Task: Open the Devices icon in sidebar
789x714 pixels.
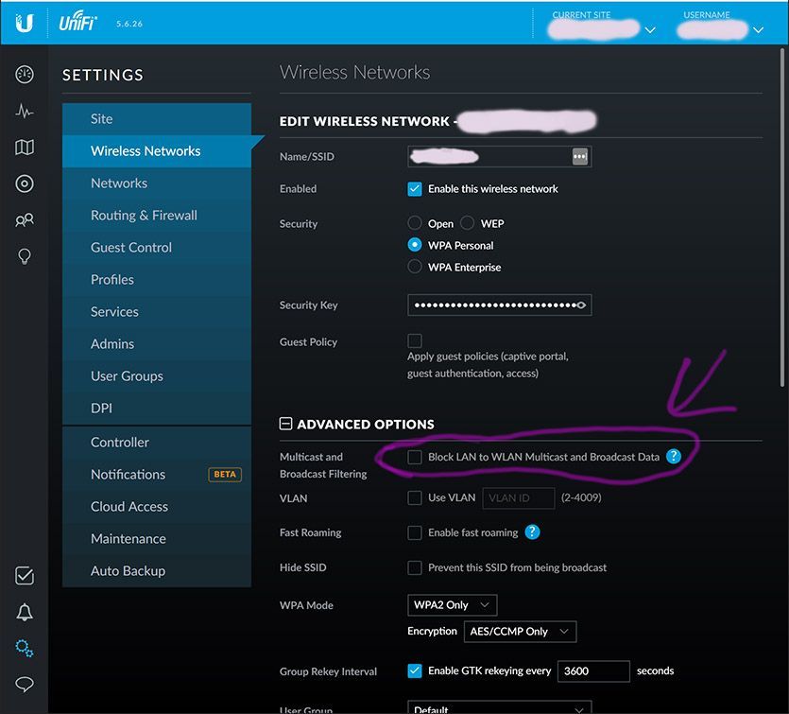Action: click(25, 183)
